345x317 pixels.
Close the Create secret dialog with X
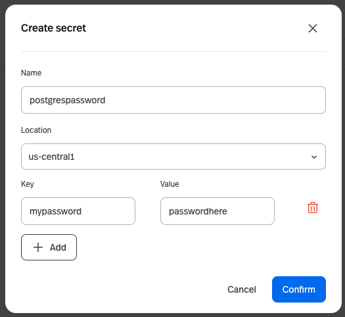coord(313,28)
